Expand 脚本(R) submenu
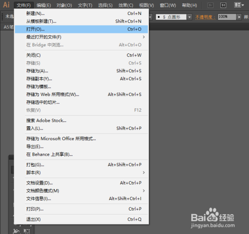The height and width of the screenshot is (234, 249). pos(81,173)
